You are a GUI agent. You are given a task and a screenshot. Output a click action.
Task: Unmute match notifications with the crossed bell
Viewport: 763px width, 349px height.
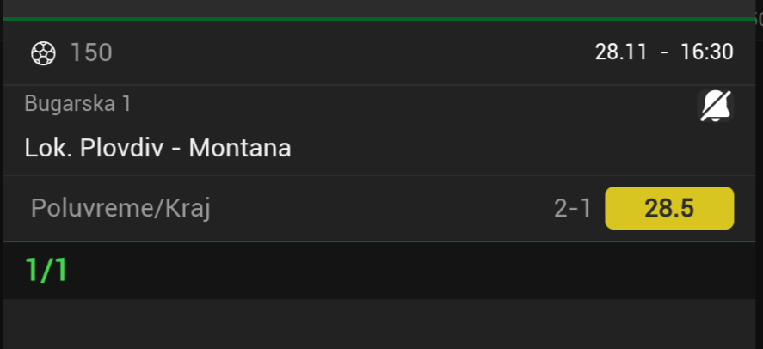[714, 106]
